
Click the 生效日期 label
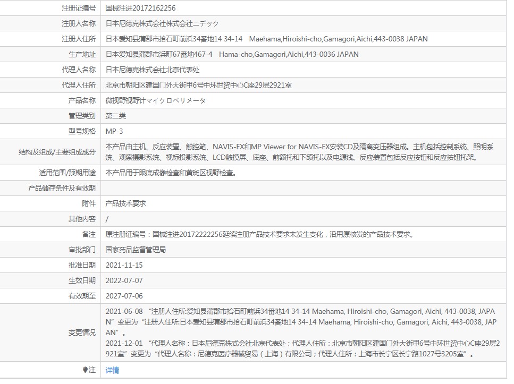82,280
